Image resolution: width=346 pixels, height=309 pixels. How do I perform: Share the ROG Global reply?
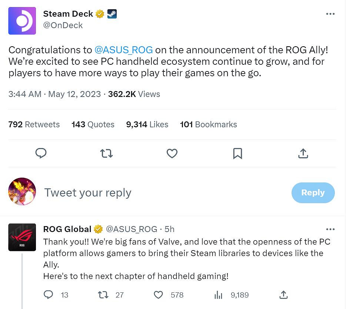coord(283,295)
